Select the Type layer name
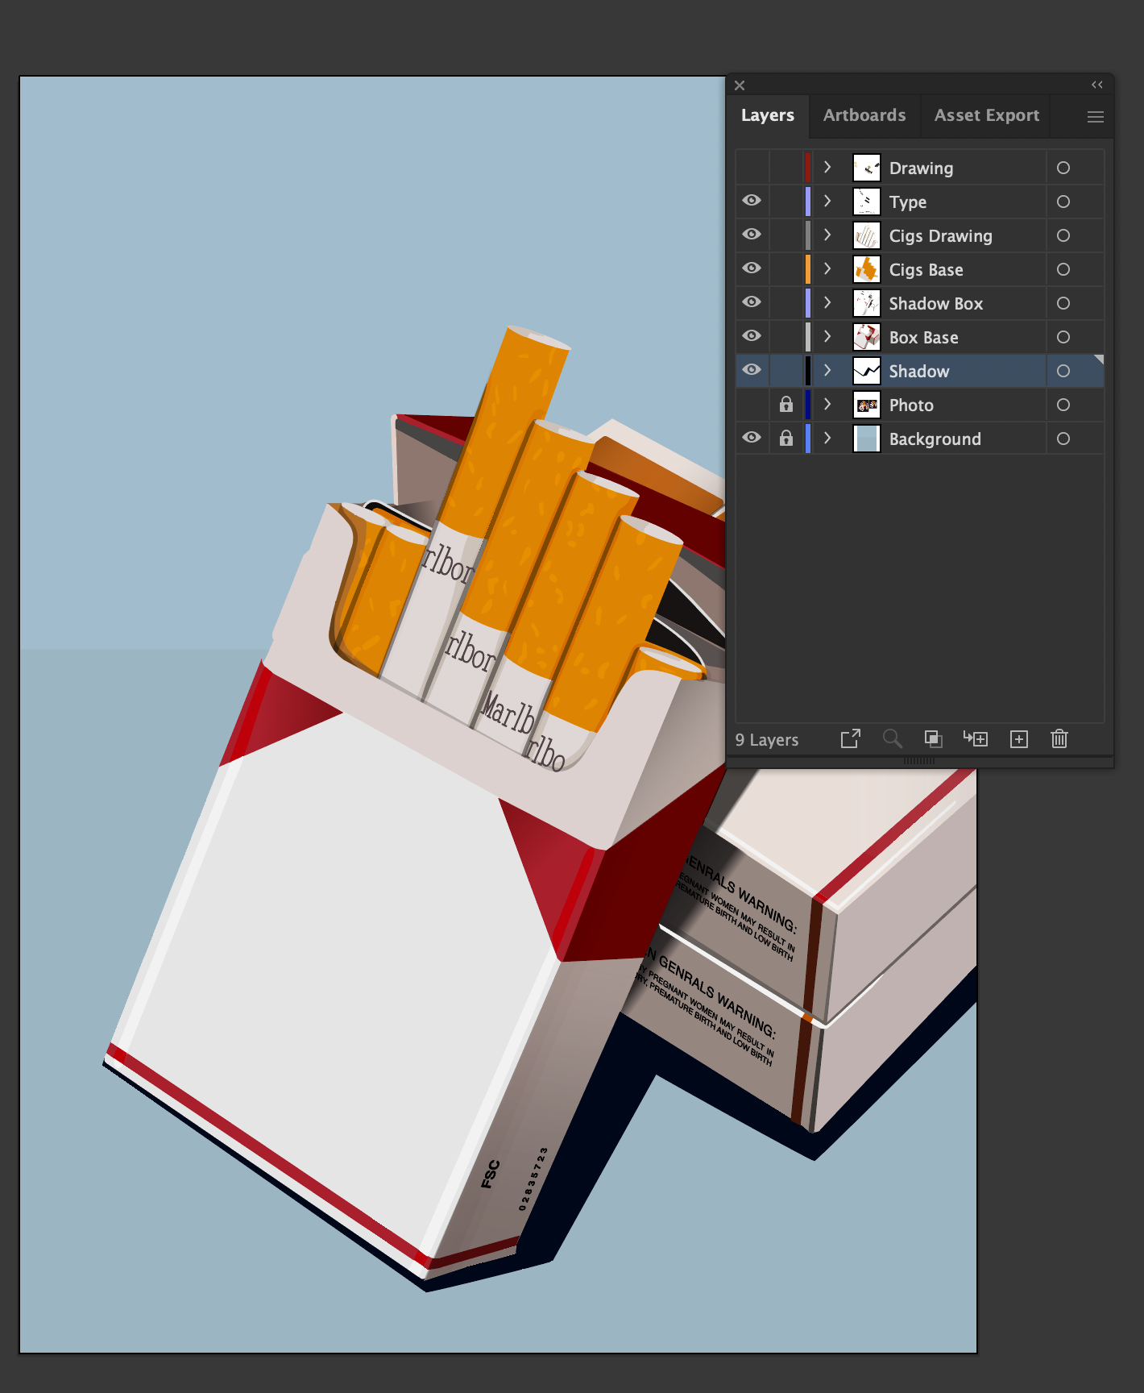This screenshot has width=1144, height=1393. tap(908, 202)
